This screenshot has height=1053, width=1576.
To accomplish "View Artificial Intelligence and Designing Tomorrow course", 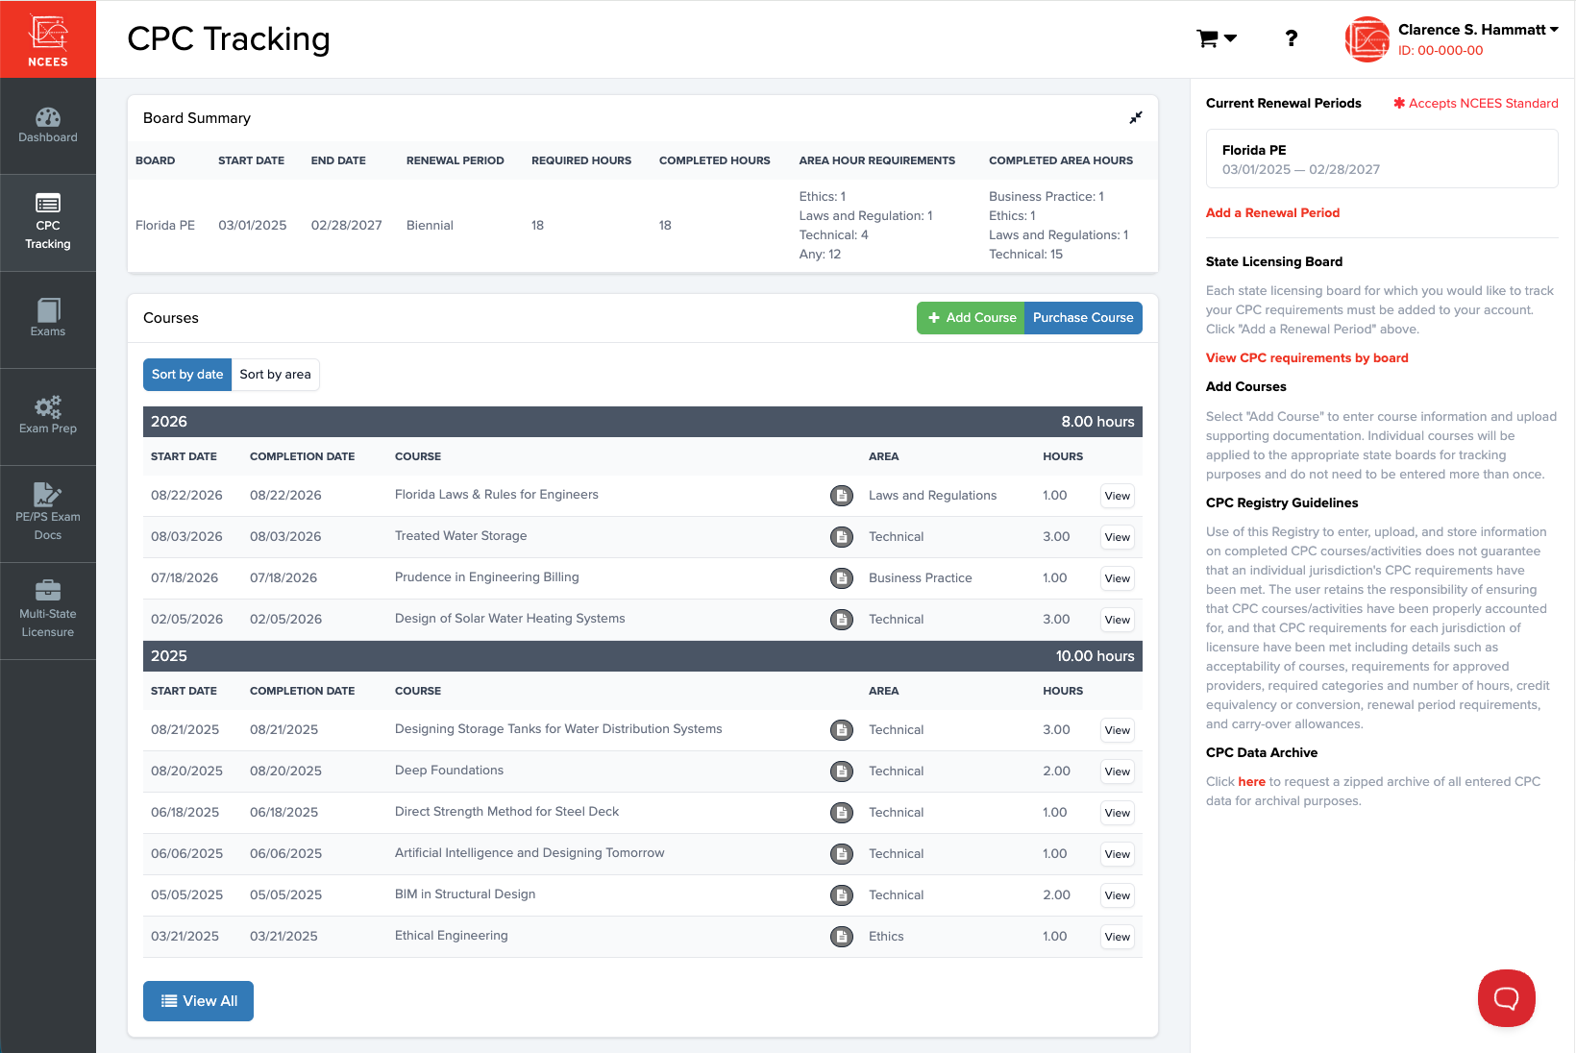I will [1118, 854].
